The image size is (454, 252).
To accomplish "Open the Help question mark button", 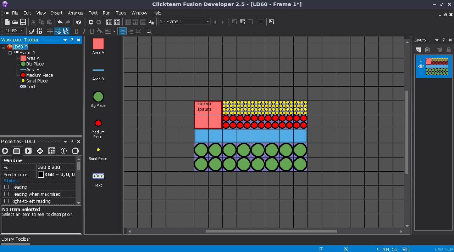I will 78,22.
